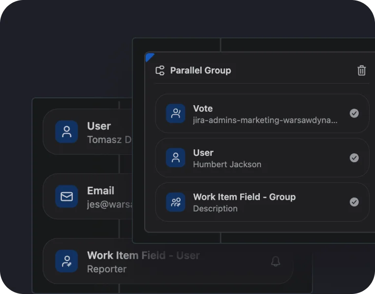The height and width of the screenshot is (294, 375).
Task: Open the Vote step card
Action: (x=262, y=114)
